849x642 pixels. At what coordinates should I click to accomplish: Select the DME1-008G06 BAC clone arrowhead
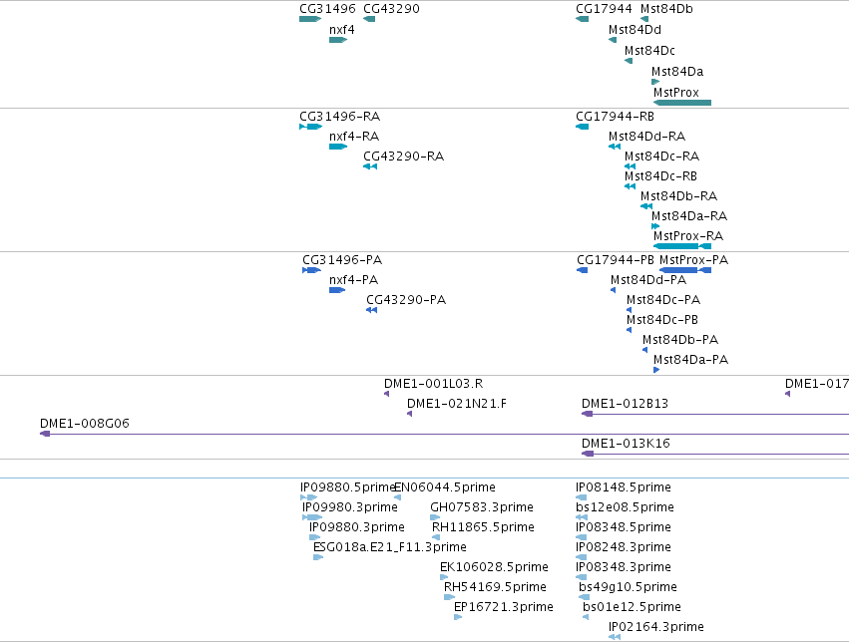[45, 434]
